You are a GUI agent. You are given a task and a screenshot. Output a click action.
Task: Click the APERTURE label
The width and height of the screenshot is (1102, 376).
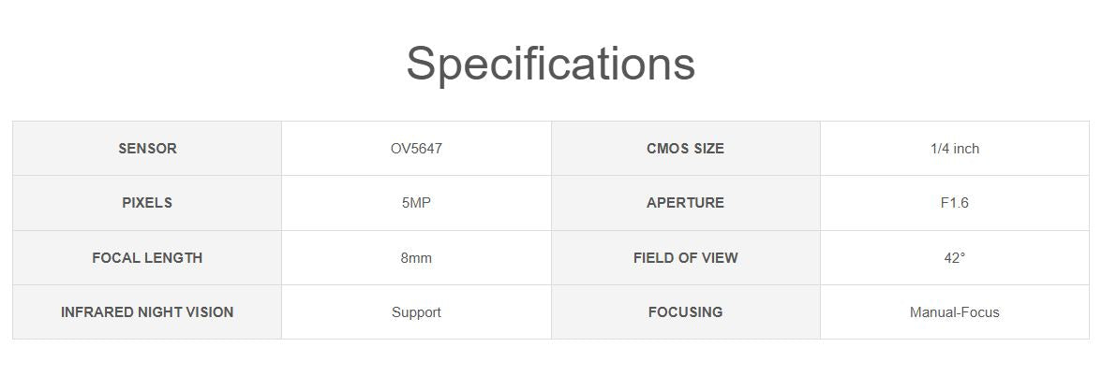(x=685, y=203)
